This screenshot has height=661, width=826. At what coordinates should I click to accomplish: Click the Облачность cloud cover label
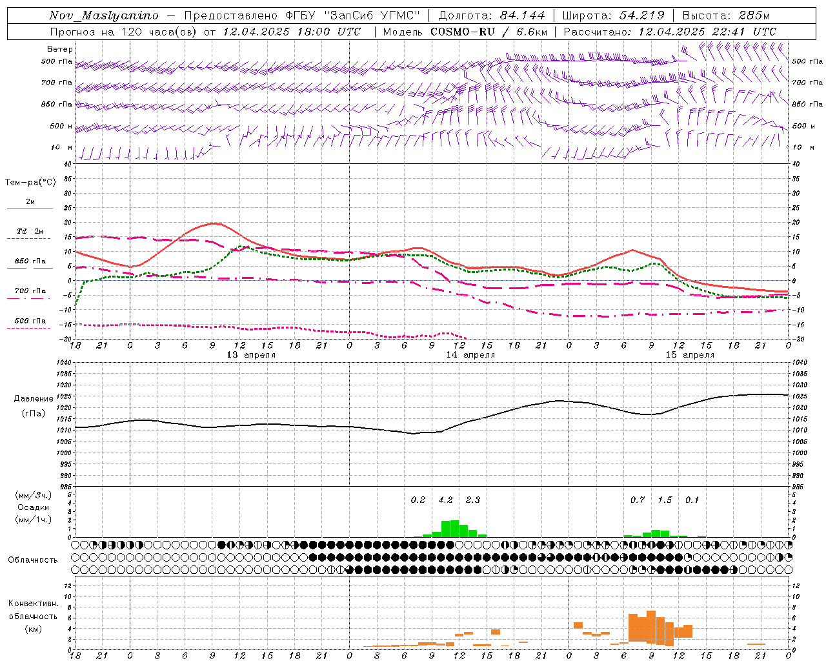(x=33, y=560)
